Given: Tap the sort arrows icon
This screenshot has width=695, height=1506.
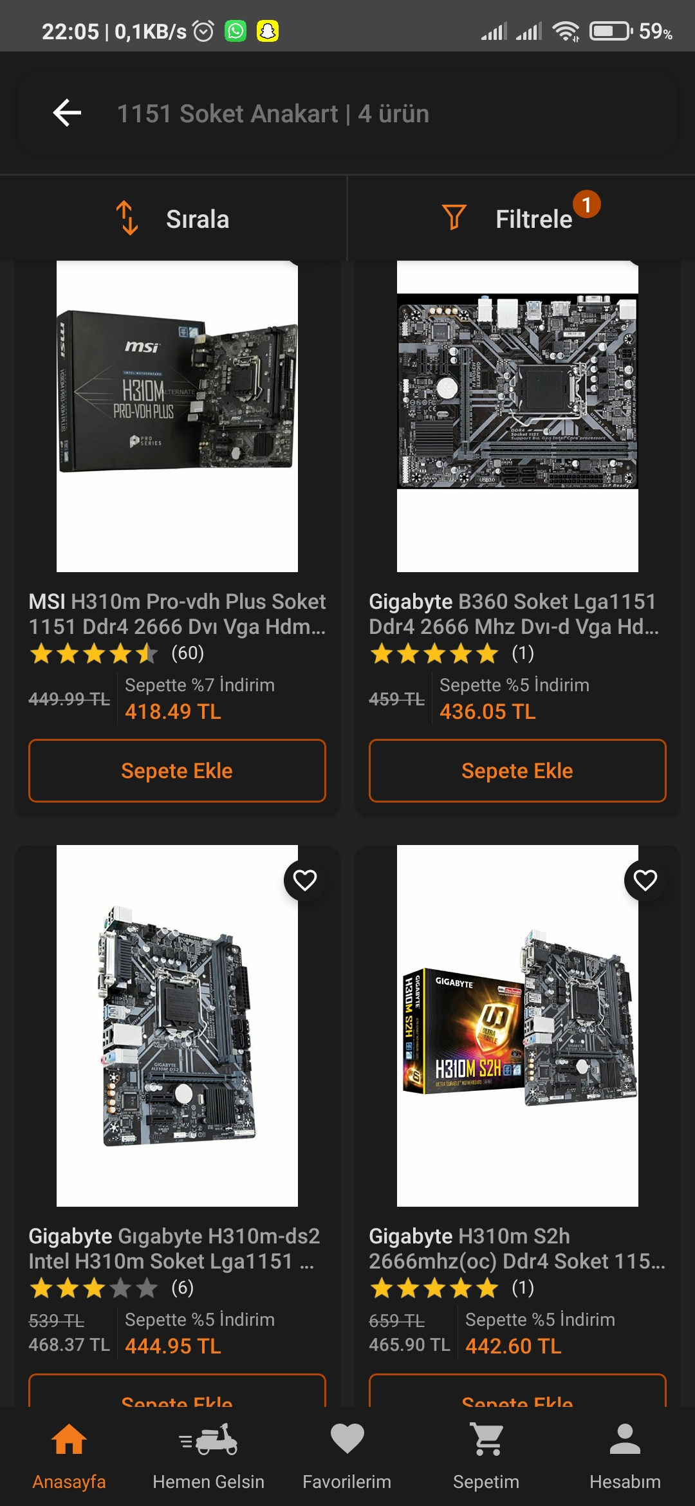Looking at the screenshot, I should pyautogui.click(x=127, y=218).
